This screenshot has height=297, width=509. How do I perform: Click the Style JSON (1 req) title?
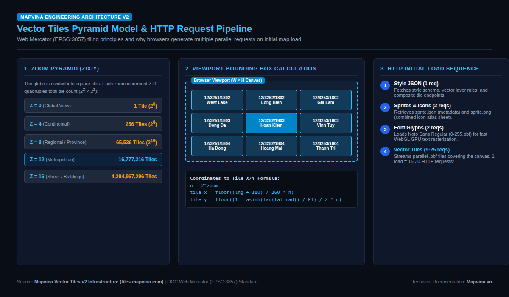coord(416,84)
